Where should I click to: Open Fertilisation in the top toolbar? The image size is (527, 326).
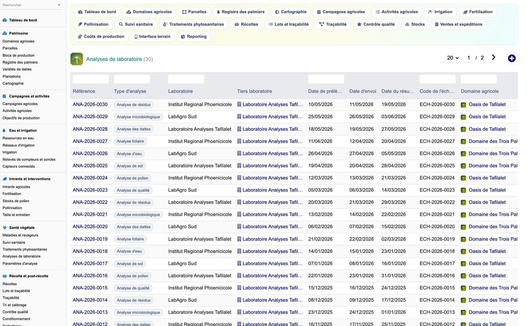pyautogui.click(x=478, y=12)
